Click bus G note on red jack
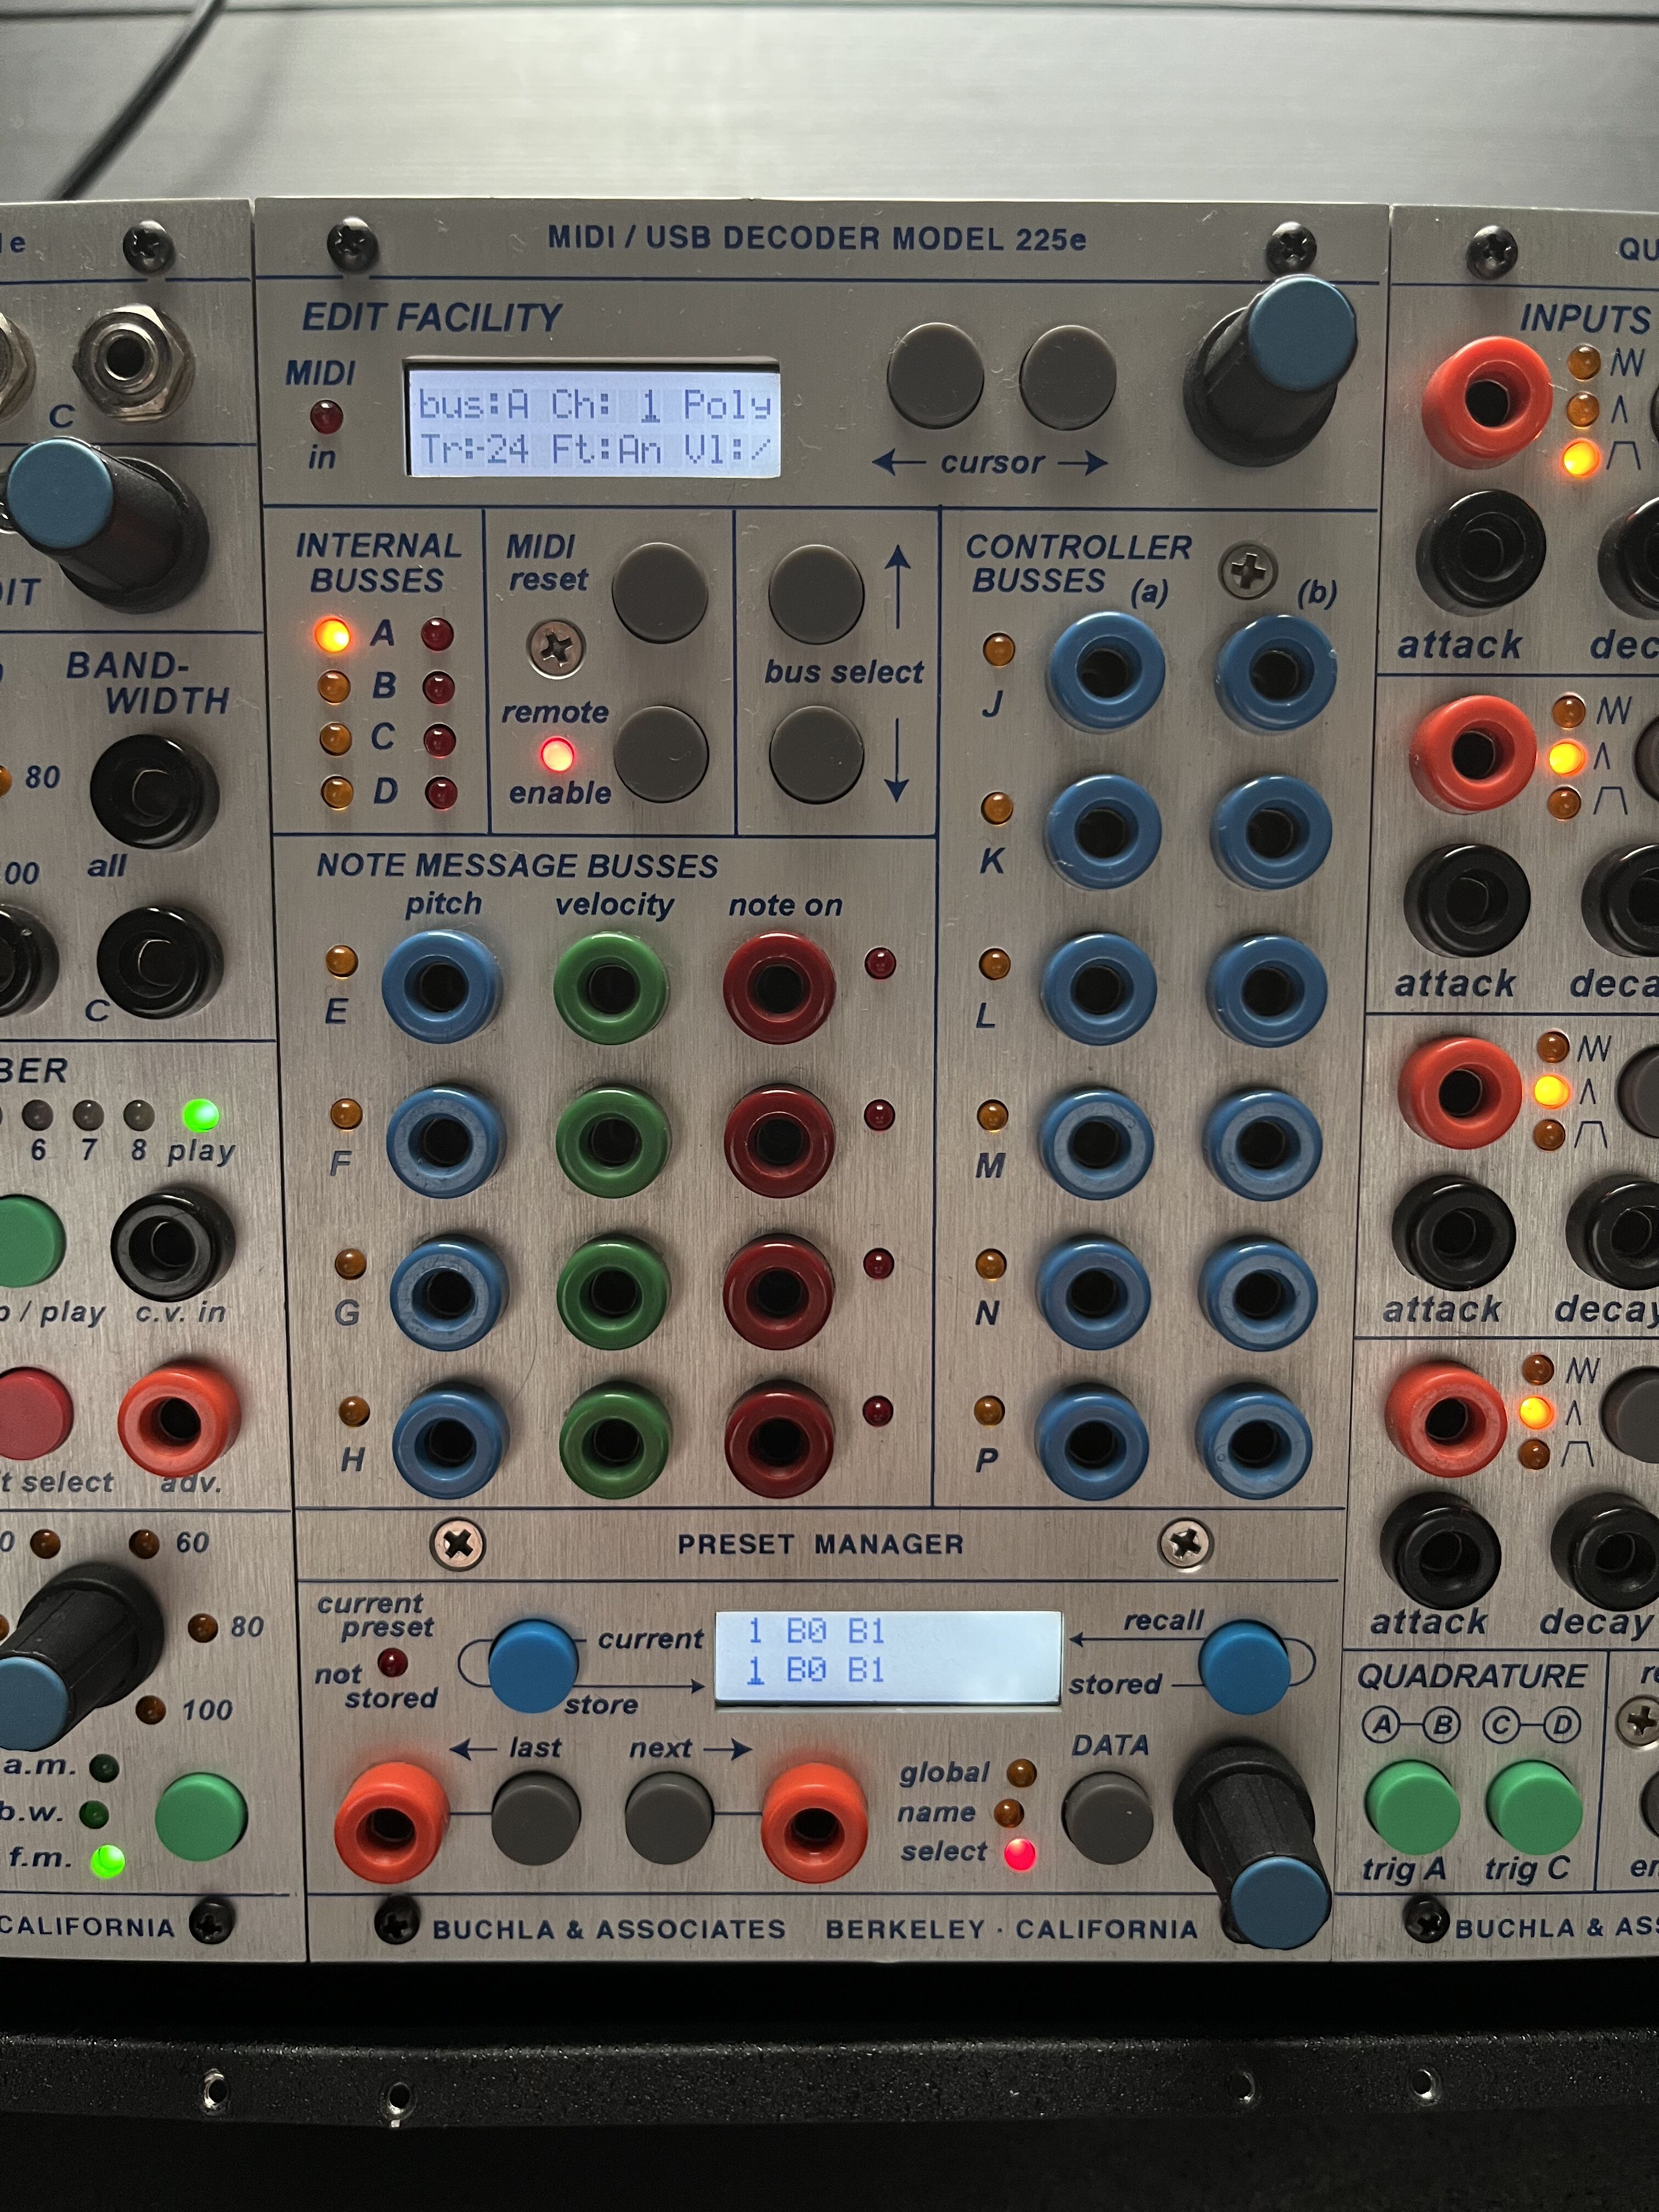 [x=778, y=1291]
